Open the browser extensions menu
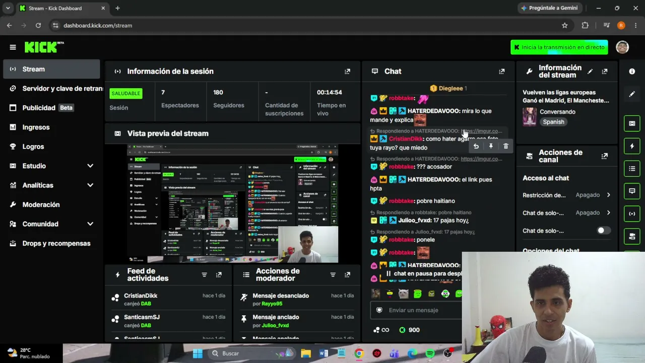The width and height of the screenshot is (645, 363). click(585, 25)
